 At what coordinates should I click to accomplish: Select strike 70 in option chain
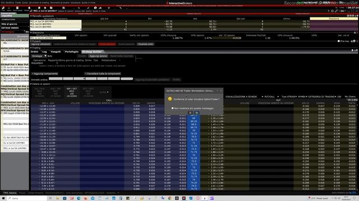click(x=194, y=131)
